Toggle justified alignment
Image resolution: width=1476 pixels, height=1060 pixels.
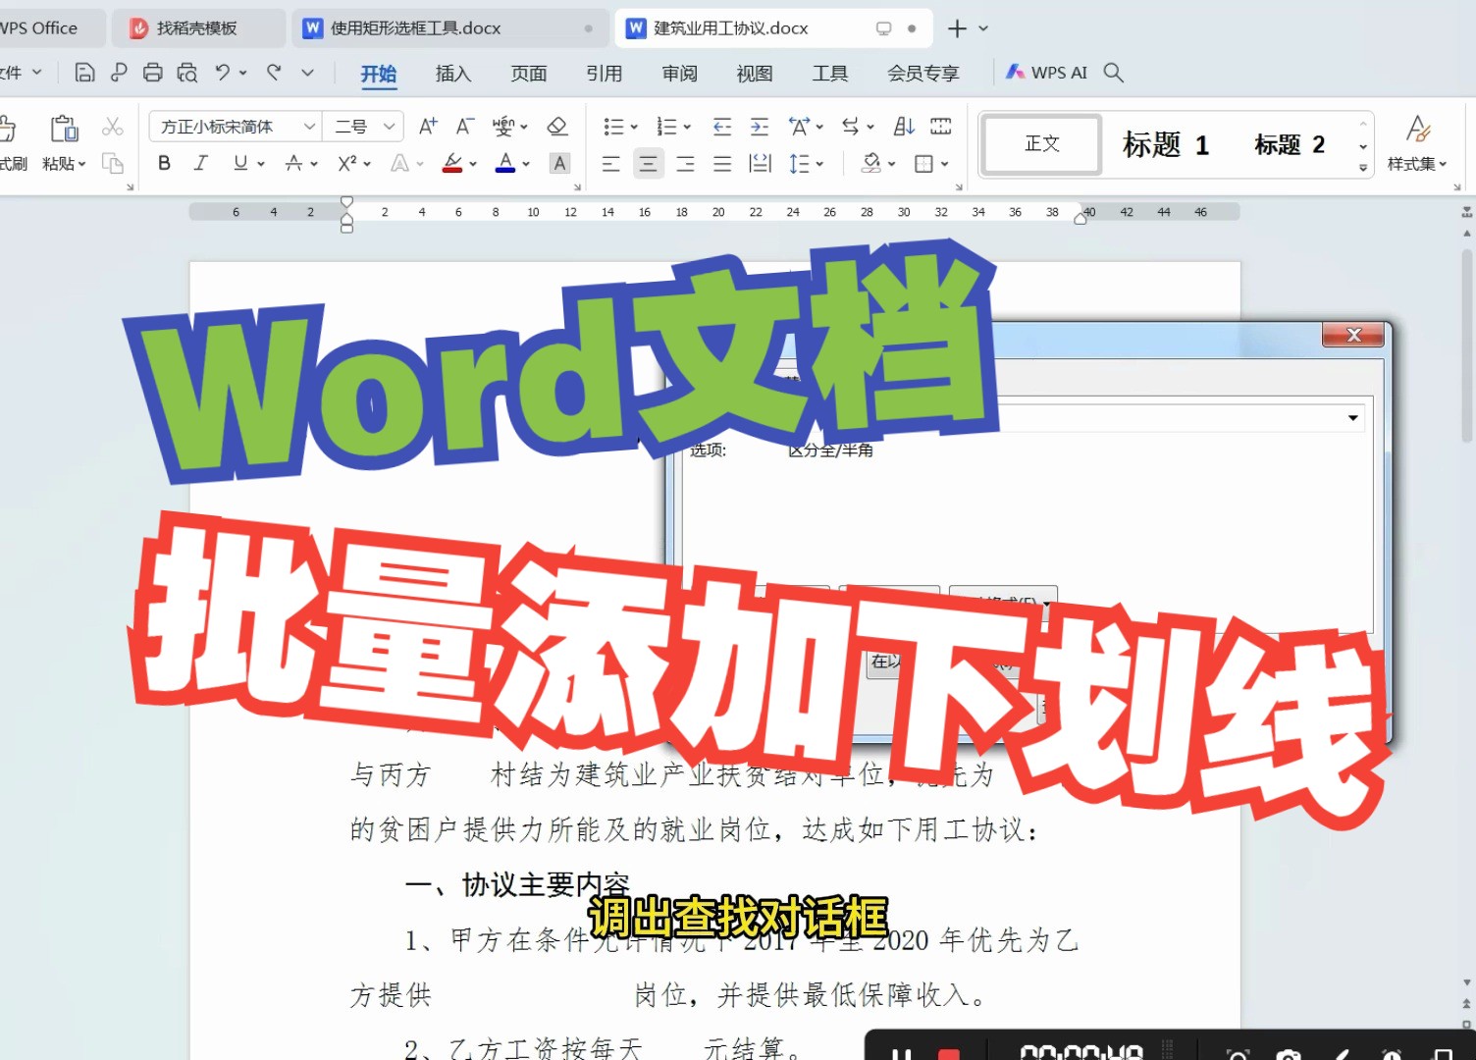point(721,163)
